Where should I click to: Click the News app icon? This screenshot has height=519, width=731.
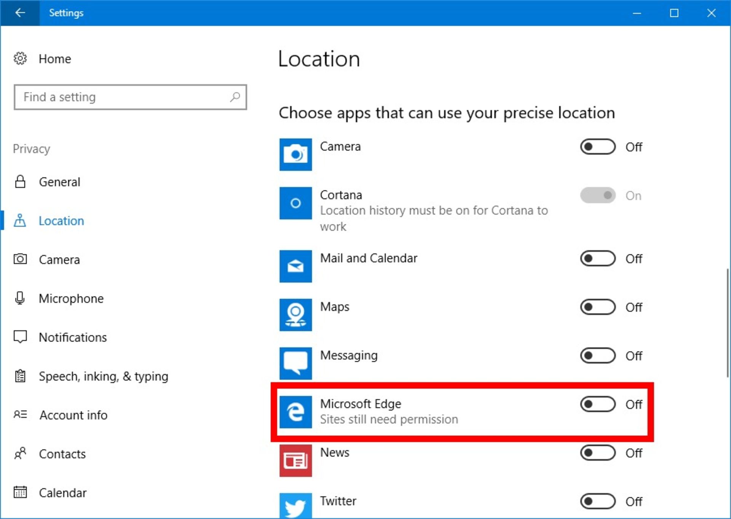coord(295,461)
